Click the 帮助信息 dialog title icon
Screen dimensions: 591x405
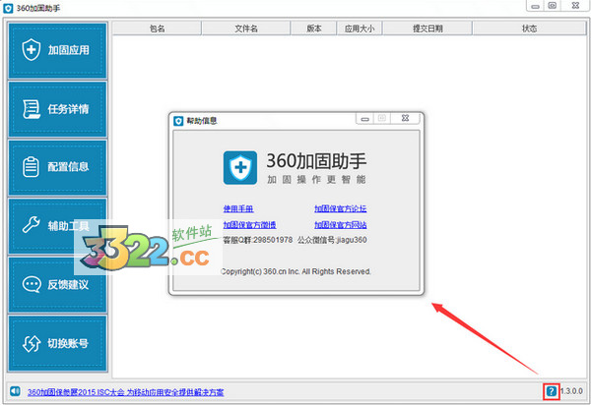[x=178, y=121]
